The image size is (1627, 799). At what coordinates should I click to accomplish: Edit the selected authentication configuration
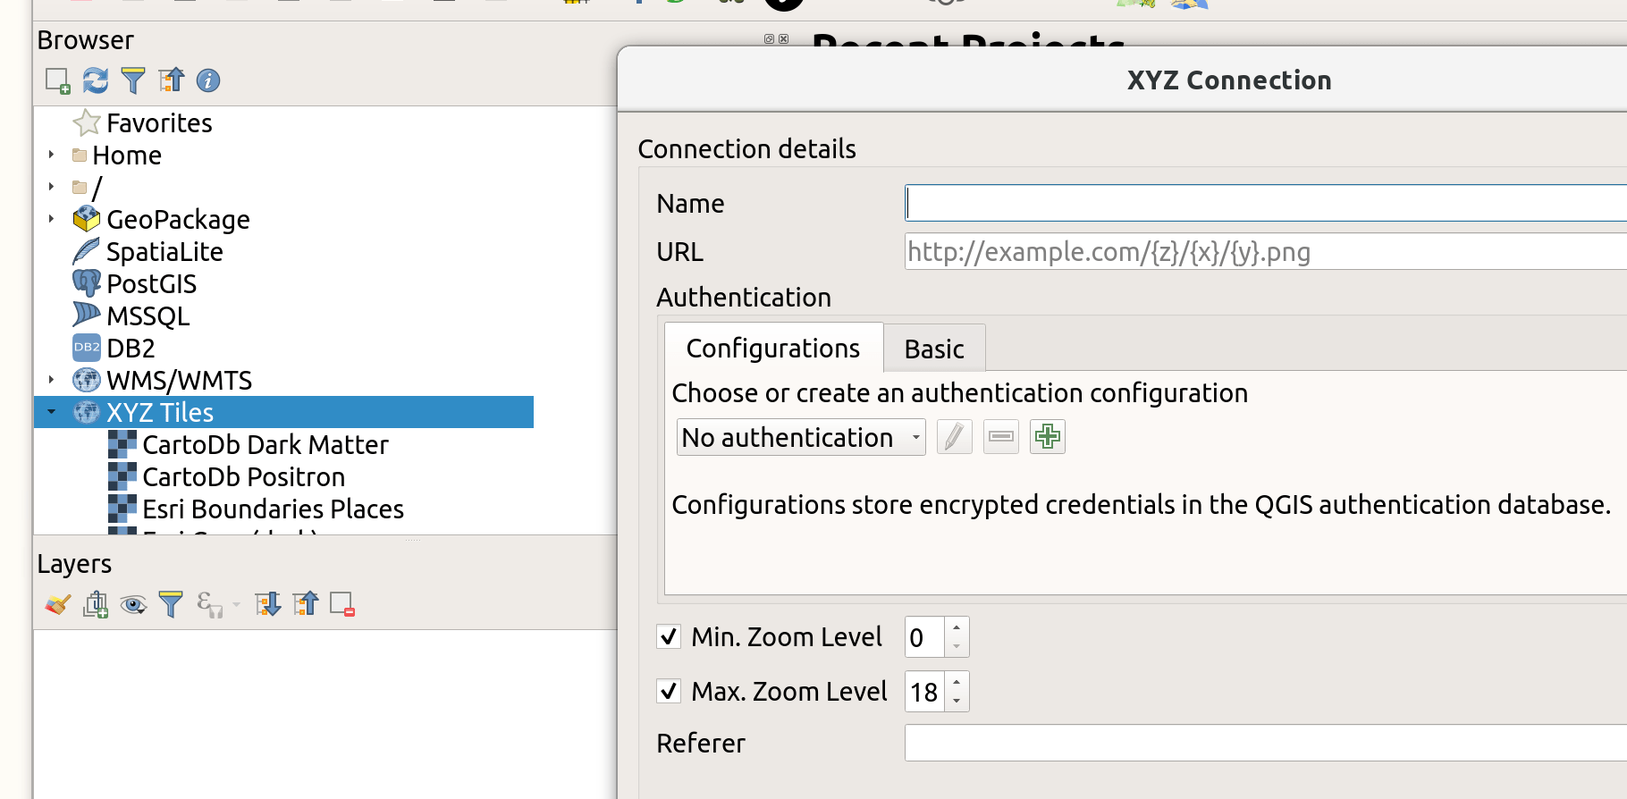[x=954, y=436]
